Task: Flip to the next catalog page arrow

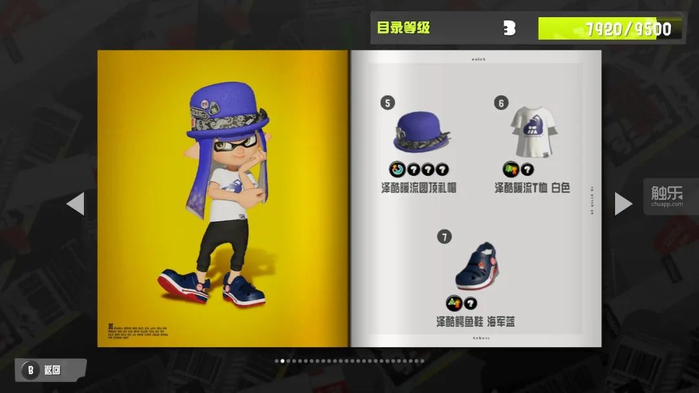Action: coord(623,204)
